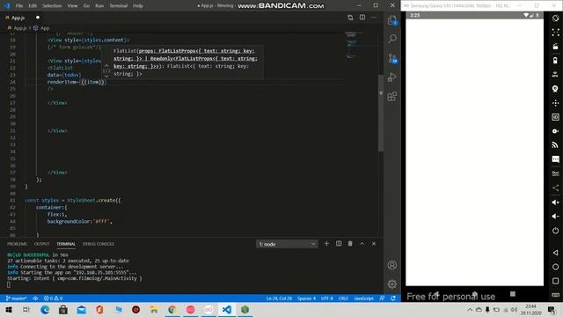Click emulator volume up button
563x317 pixels.
coord(555,203)
